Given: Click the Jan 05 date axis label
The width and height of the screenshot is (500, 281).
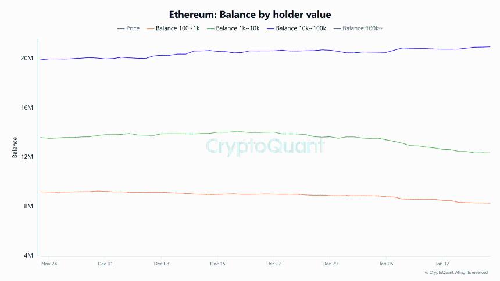Looking at the screenshot, I should [x=386, y=264].
